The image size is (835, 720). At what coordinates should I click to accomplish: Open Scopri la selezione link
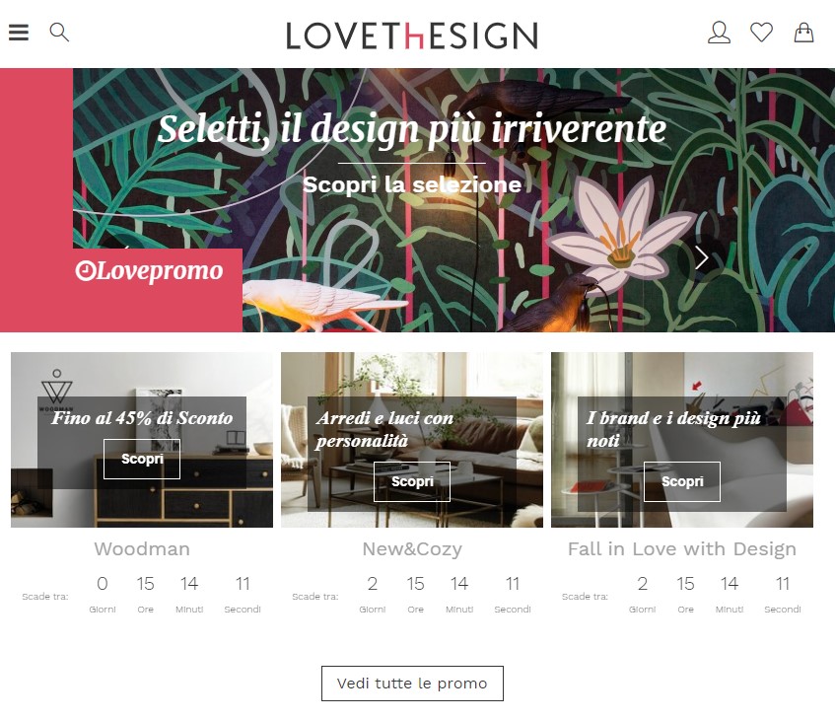tap(412, 184)
